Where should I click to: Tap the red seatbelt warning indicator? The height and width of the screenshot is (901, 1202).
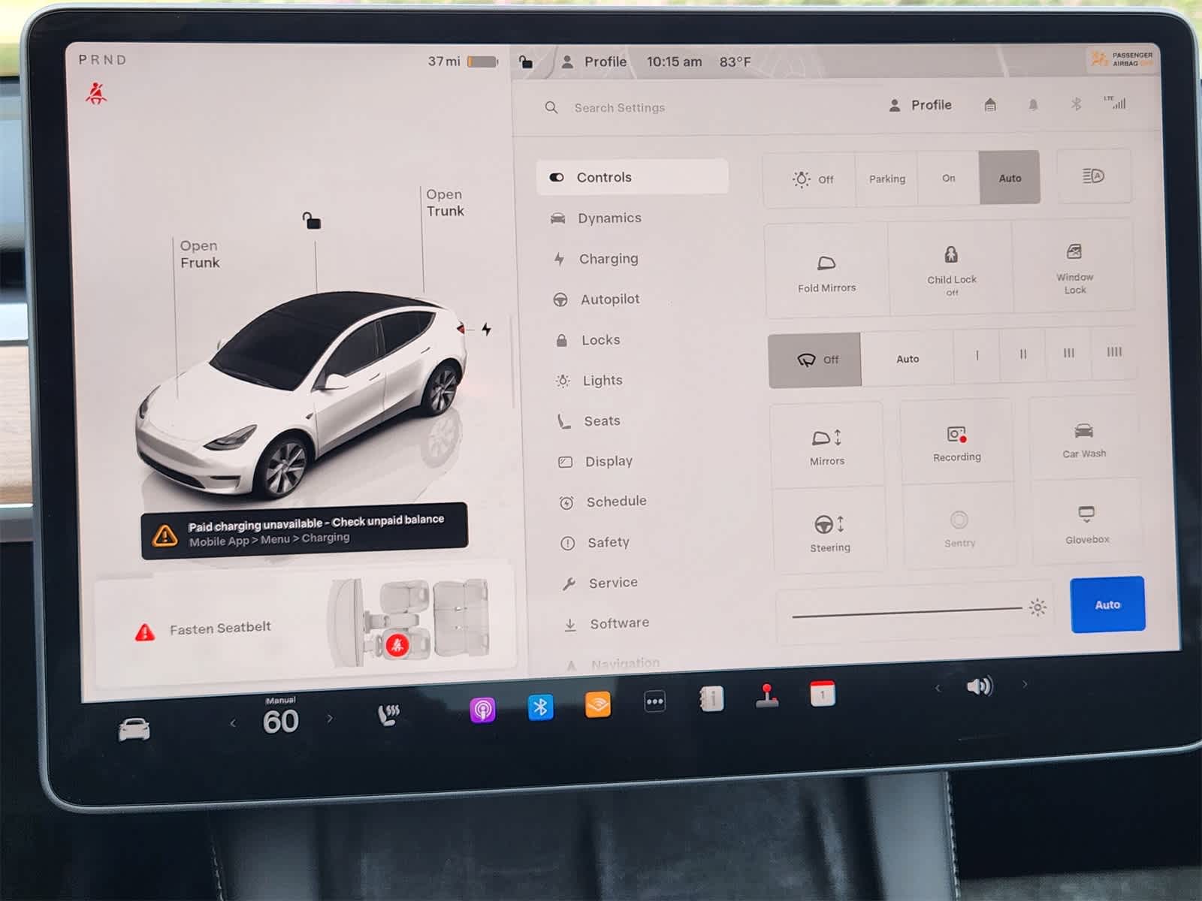pyautogui.click(x=95, y=94)
